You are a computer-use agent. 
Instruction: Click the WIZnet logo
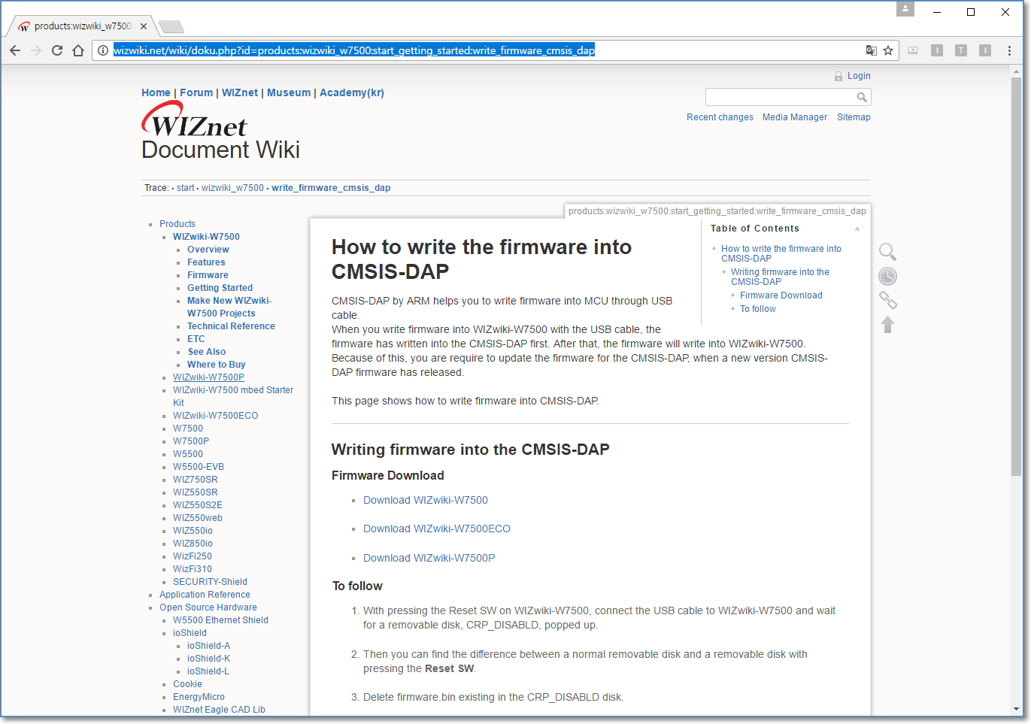click(195, 120)
